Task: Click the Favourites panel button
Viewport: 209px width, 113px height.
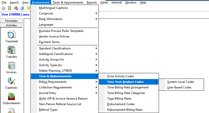Action: [x=11, y=21]
